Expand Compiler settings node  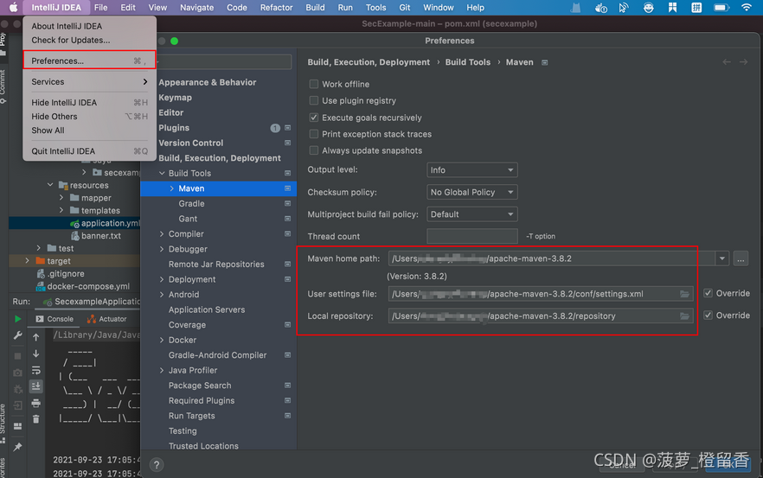click(x=162, y=234)
